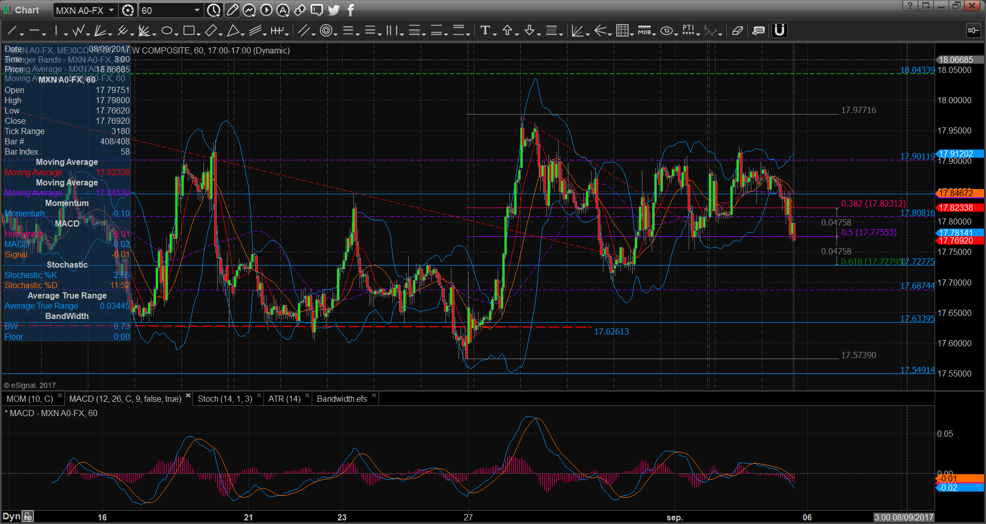Close the Bandwidth.efs study tab
This screenshot has height=524, width=986.
click(374, 396)
